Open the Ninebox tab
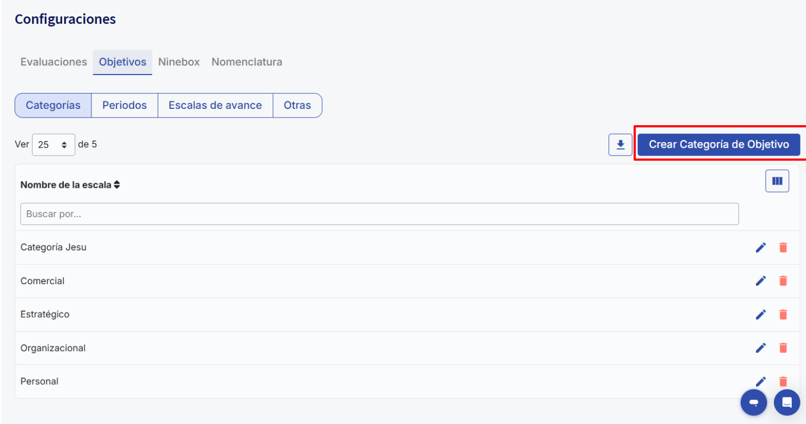 179,62
